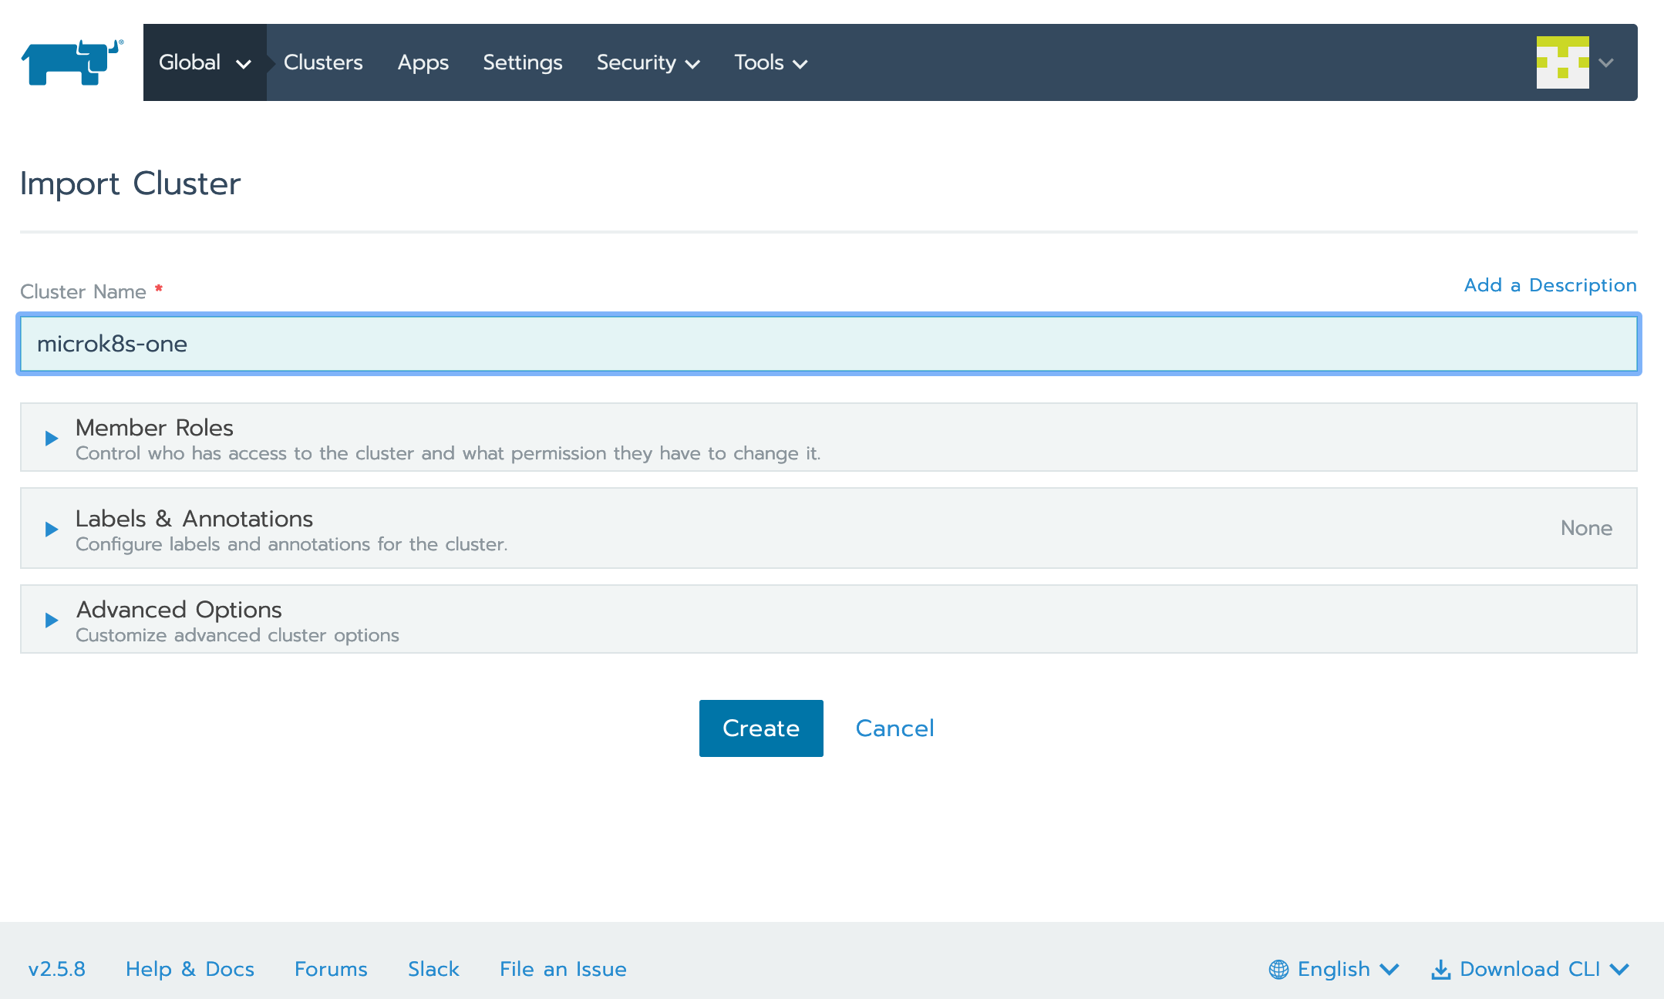Screen dimensions: 1664x999
Task: Open the Settings nav item
Action: [522, 62]
